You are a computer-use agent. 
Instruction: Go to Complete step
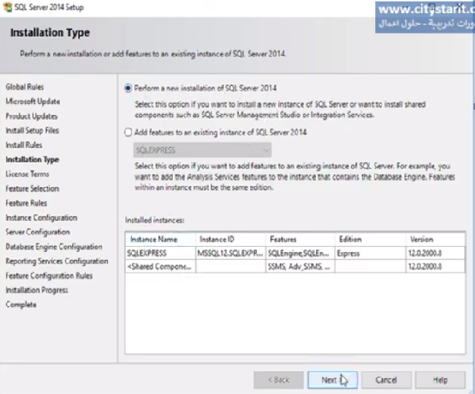[21, 304]
